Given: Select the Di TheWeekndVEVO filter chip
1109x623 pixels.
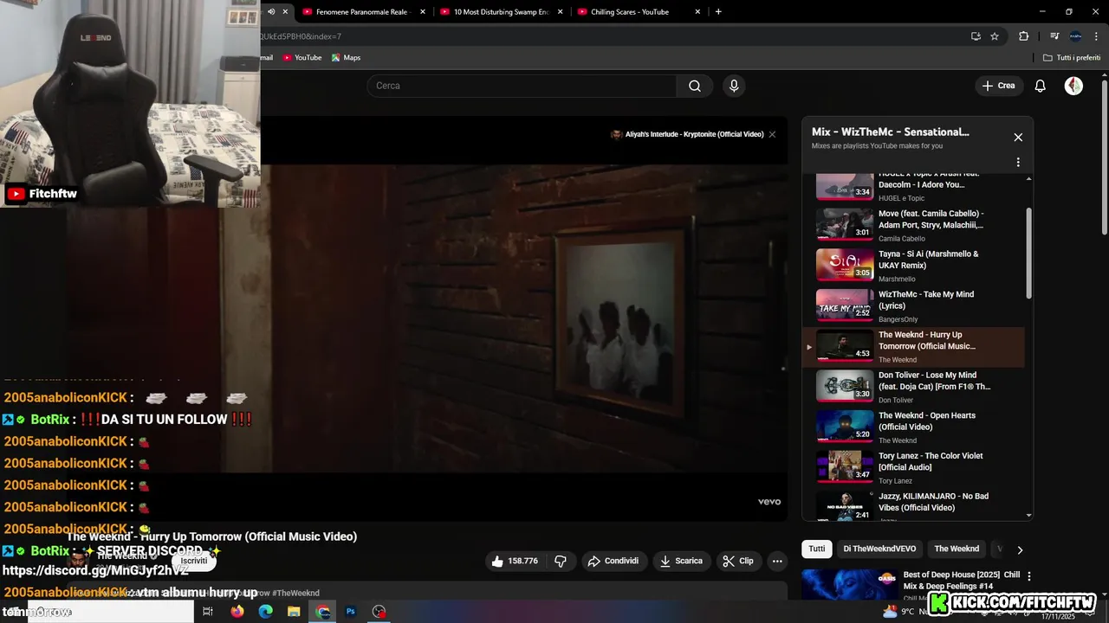Looking at the screenshot, I should (879, 549).
